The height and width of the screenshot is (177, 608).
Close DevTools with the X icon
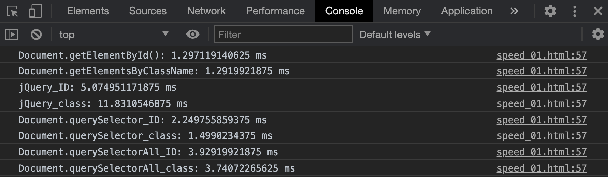[598, 11]
